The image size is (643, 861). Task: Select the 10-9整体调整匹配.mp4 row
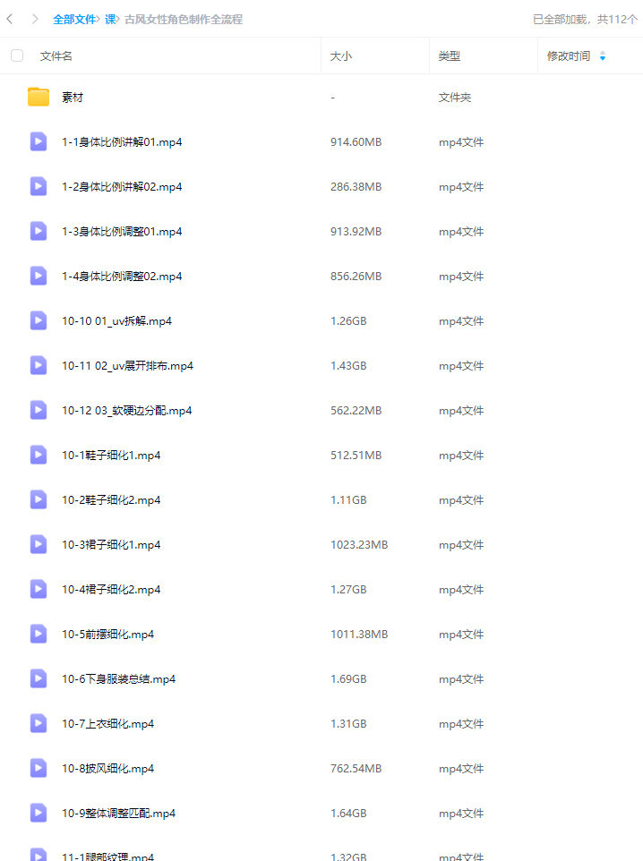[321, 814]
